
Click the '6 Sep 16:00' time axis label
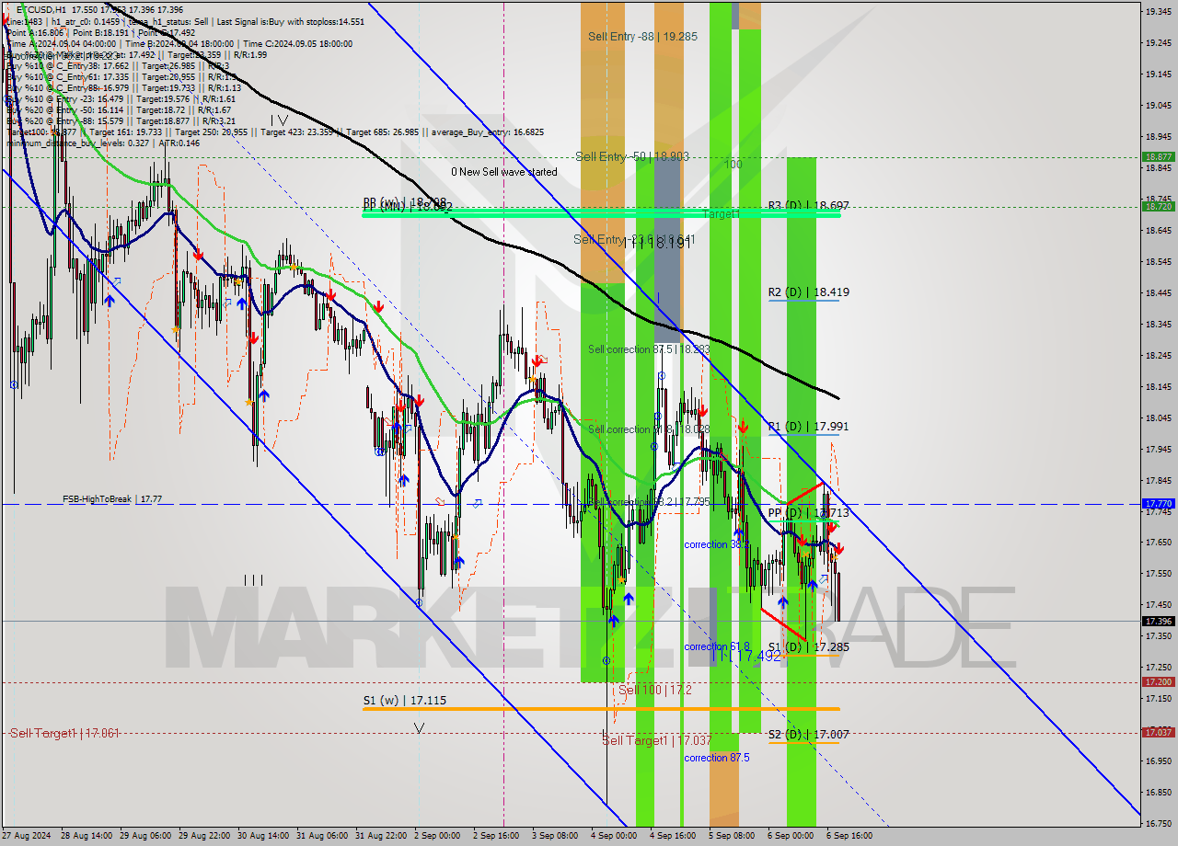(x=849, y=836)
